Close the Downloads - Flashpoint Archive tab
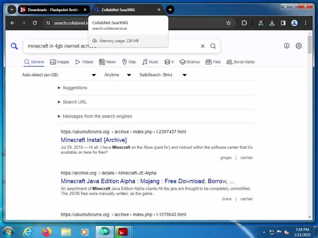318x238 pixels. tap(85, 10)
